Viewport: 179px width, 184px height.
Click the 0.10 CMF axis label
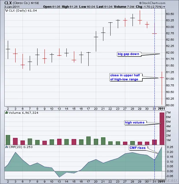click(x=170, y=162)
